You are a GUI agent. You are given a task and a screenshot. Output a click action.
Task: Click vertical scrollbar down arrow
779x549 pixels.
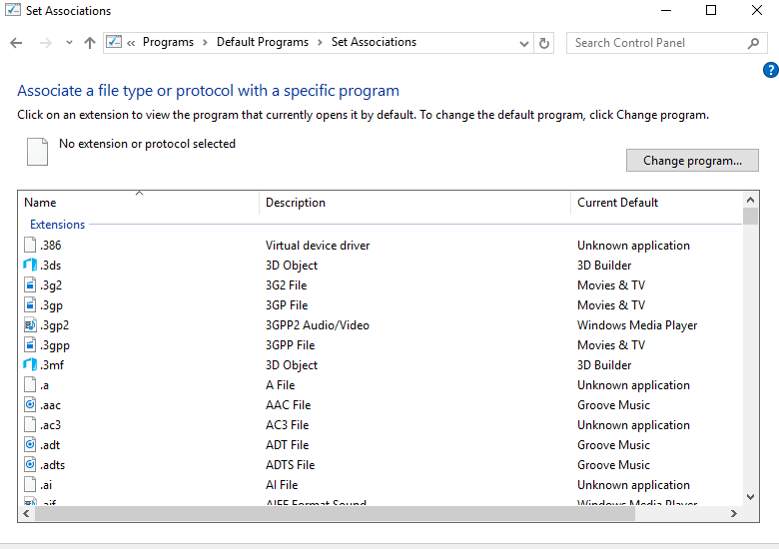click(x=751, y=497)
